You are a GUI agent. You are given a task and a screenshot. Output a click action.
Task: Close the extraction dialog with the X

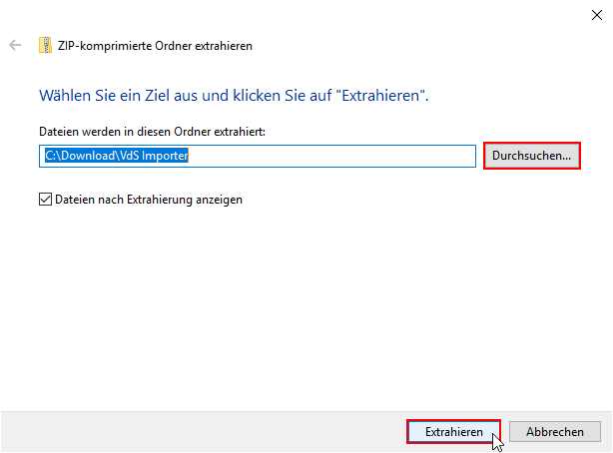(596, 15)
